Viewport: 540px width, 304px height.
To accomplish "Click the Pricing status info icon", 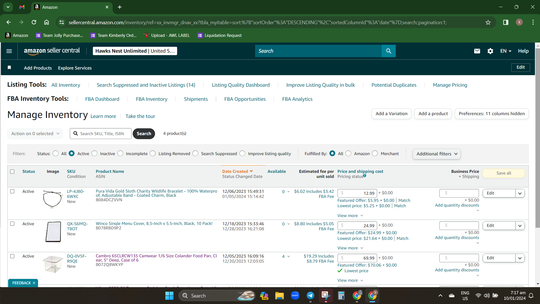I will [x=364, y=176].
